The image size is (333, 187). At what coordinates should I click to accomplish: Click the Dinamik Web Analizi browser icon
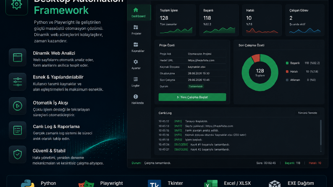point(18,57)
